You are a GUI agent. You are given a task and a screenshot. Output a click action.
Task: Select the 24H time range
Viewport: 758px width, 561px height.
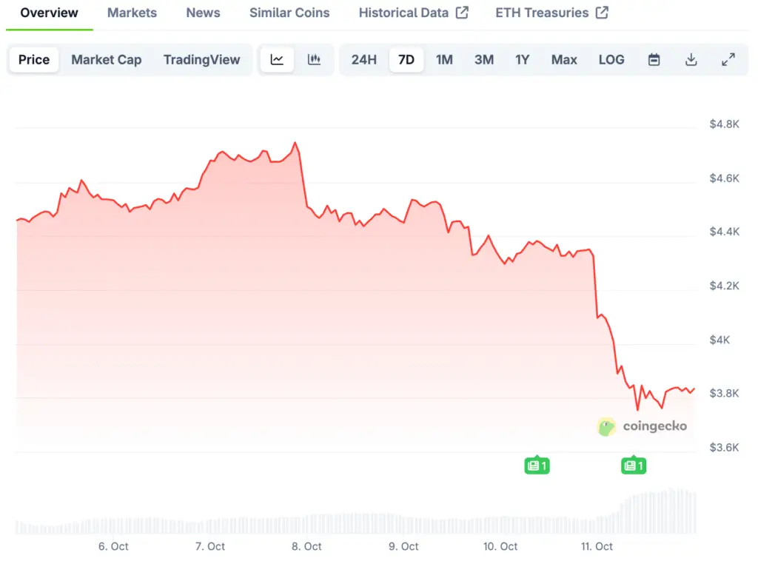[x=363, y=60]
